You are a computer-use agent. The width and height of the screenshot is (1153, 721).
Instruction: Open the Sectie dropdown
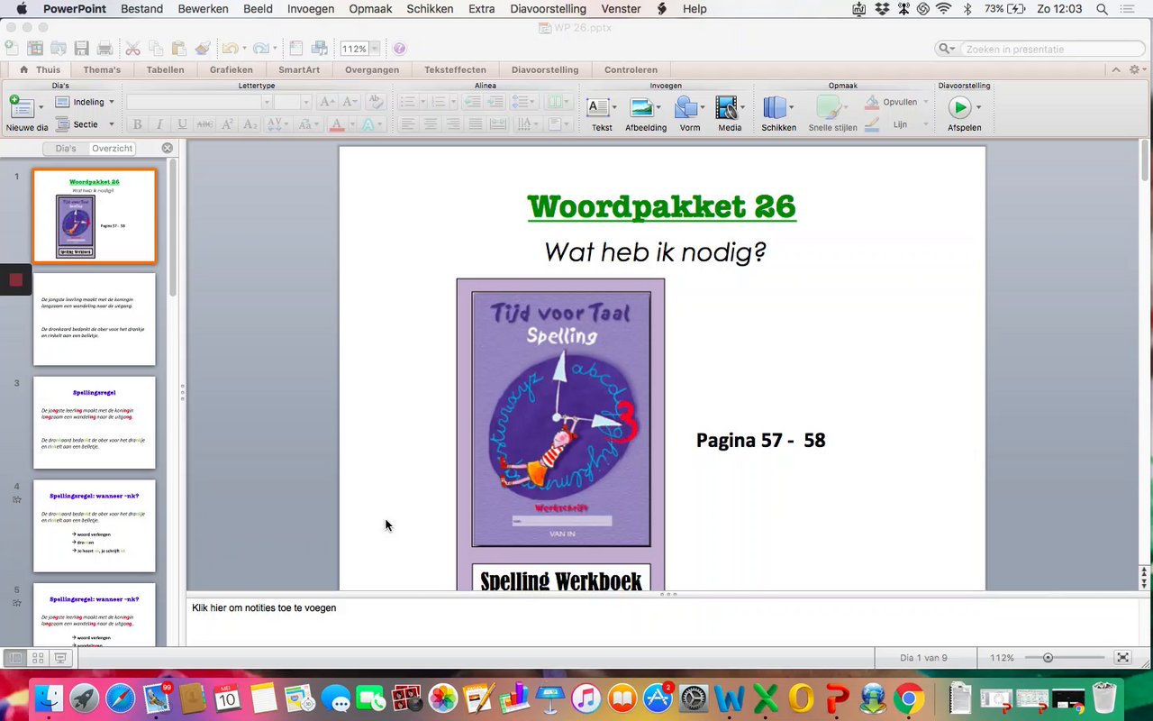[x=85, y=124]
